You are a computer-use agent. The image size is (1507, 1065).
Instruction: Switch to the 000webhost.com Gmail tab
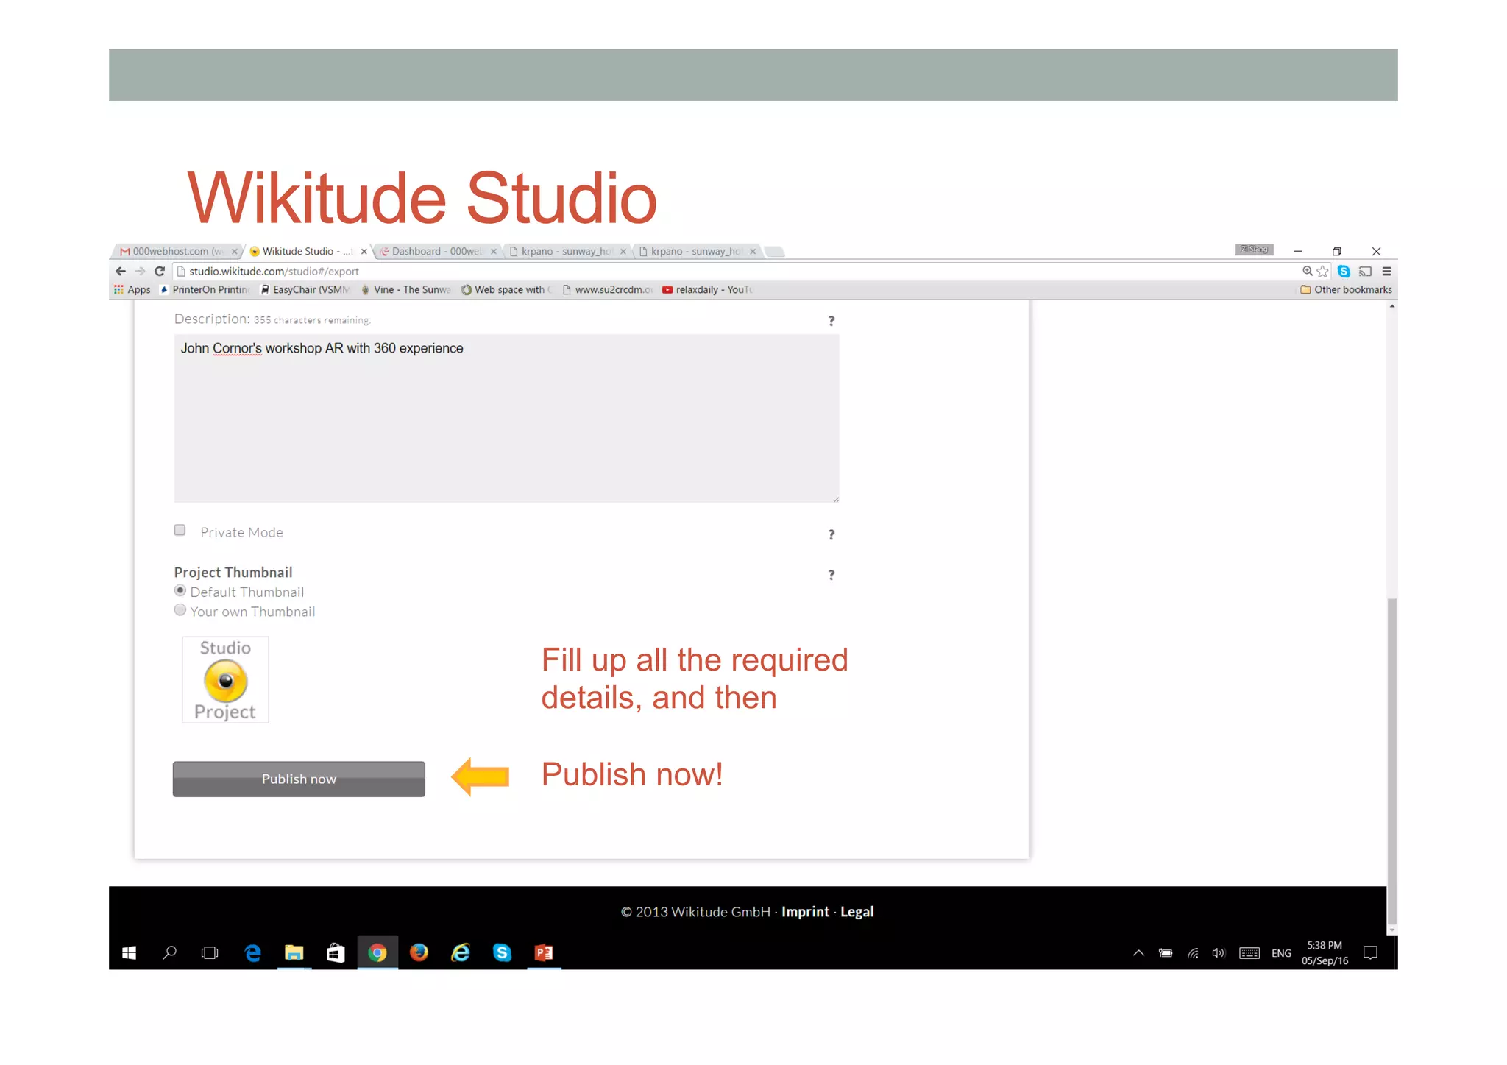177,251
